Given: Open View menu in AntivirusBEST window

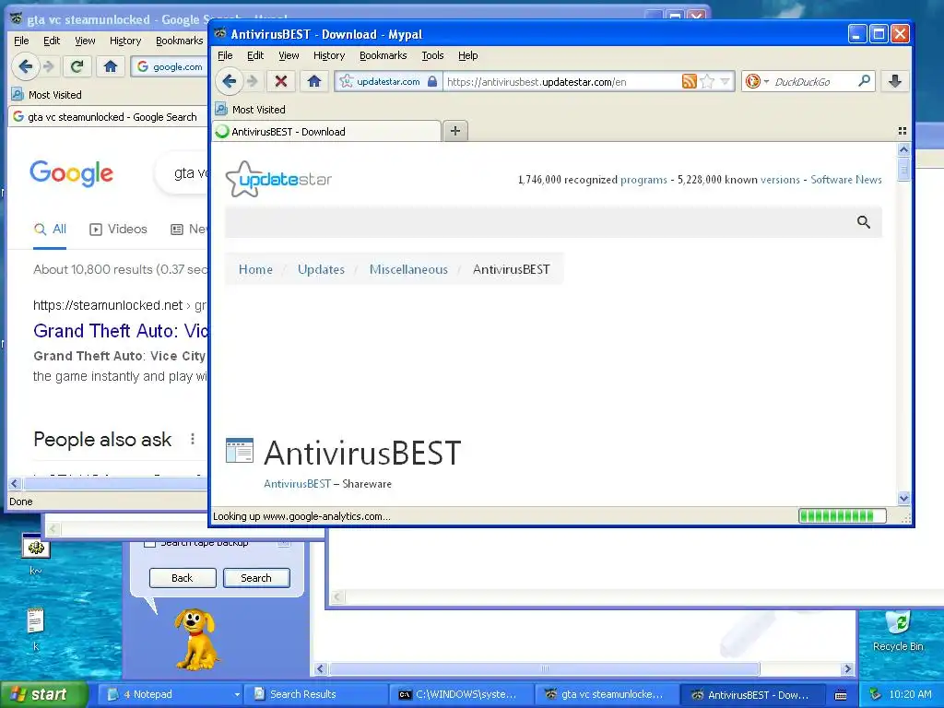Looking at the screenshot, I should 289,55.
